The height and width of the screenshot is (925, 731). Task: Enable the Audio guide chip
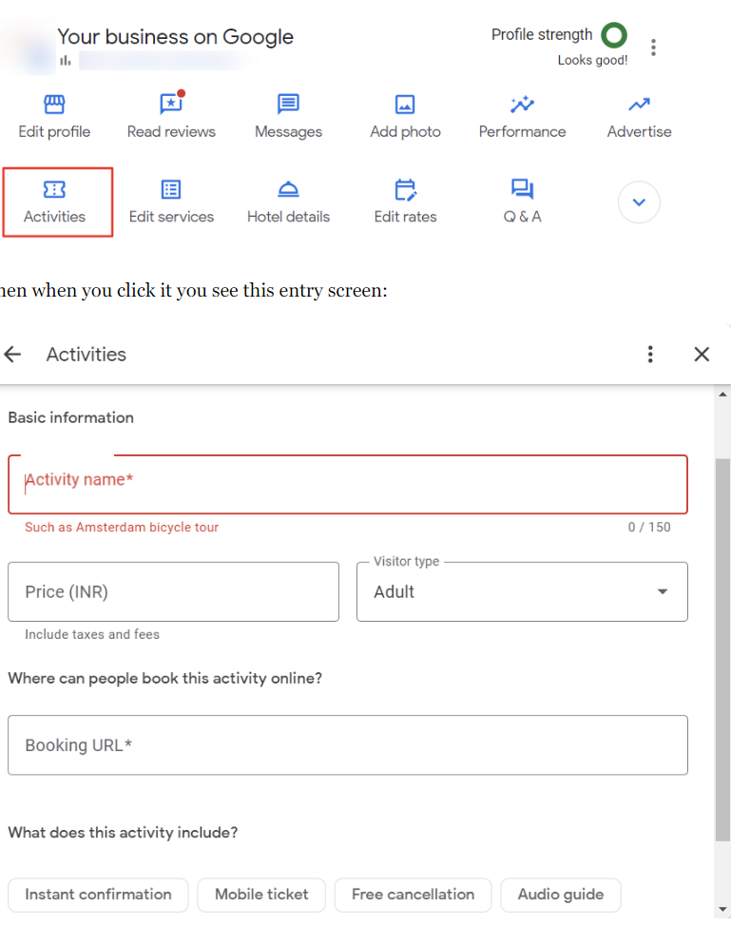560,895
